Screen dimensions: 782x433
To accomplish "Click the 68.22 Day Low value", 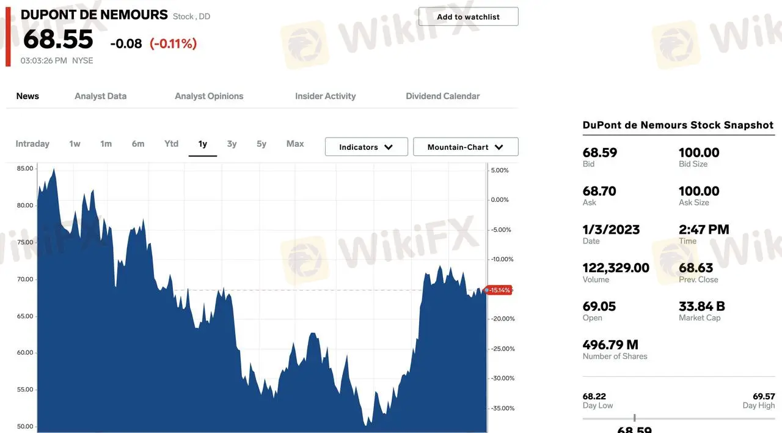I will tap(594, 396).
